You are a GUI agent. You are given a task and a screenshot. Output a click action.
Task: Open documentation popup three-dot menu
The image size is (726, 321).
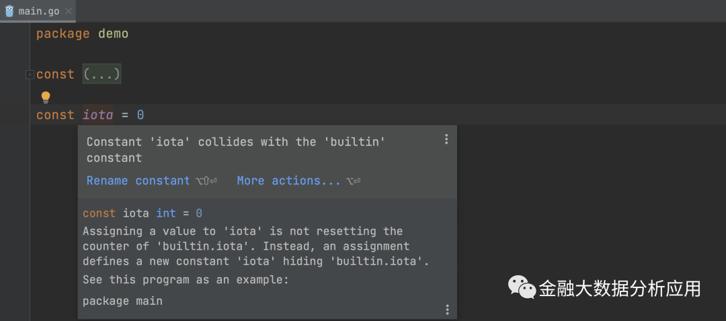(x=447, y=310)
